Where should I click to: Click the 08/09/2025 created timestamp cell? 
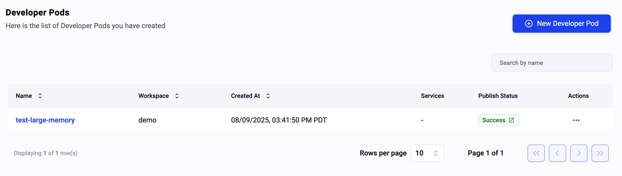pyautogui.click(x=279, y=120)
